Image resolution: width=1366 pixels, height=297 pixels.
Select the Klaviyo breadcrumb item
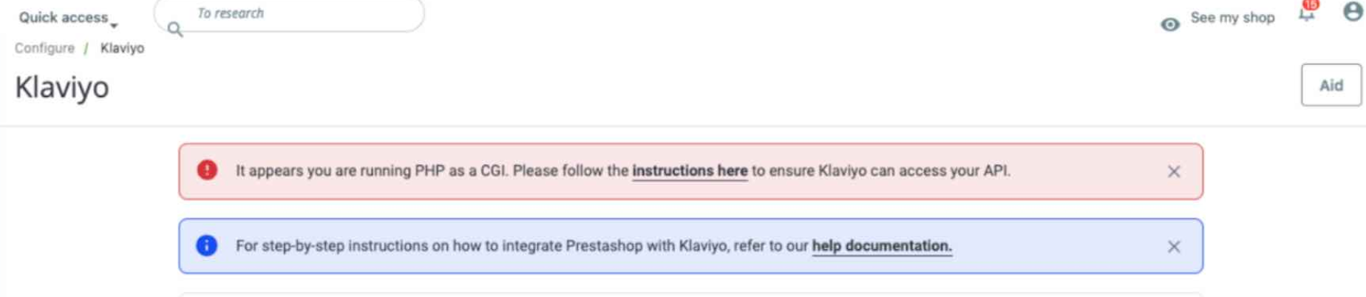(122, 48)
